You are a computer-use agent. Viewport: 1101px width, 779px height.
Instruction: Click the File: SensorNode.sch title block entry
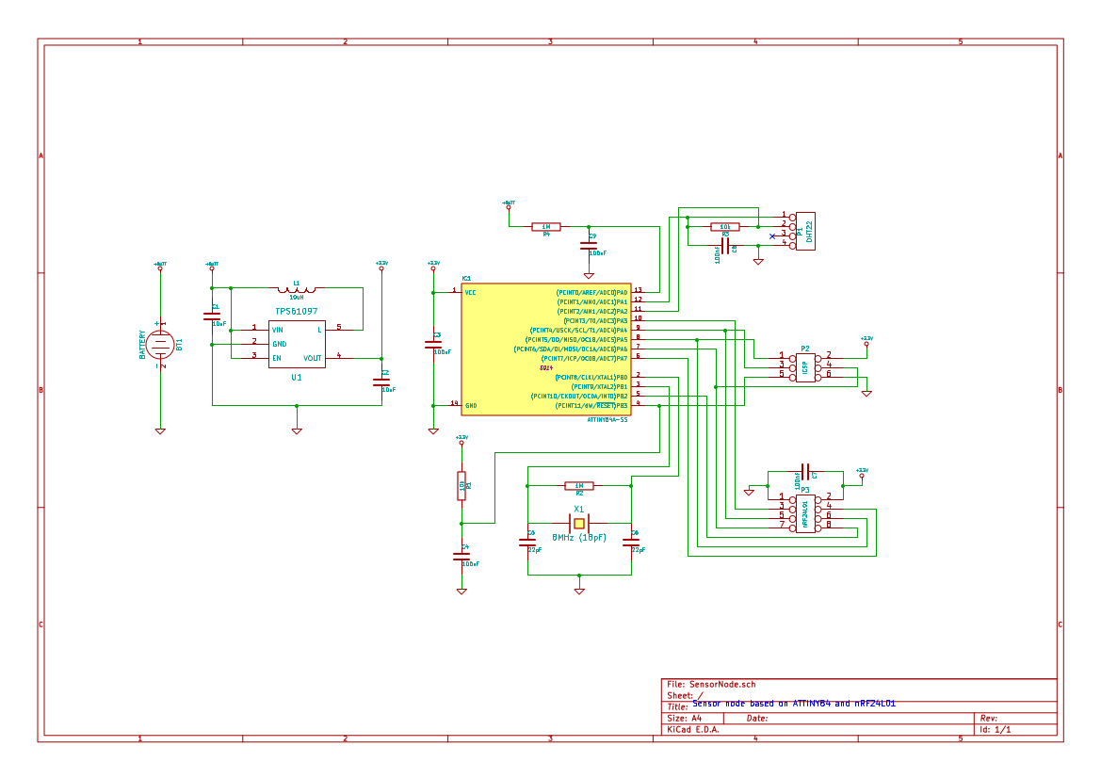[711, 684]
